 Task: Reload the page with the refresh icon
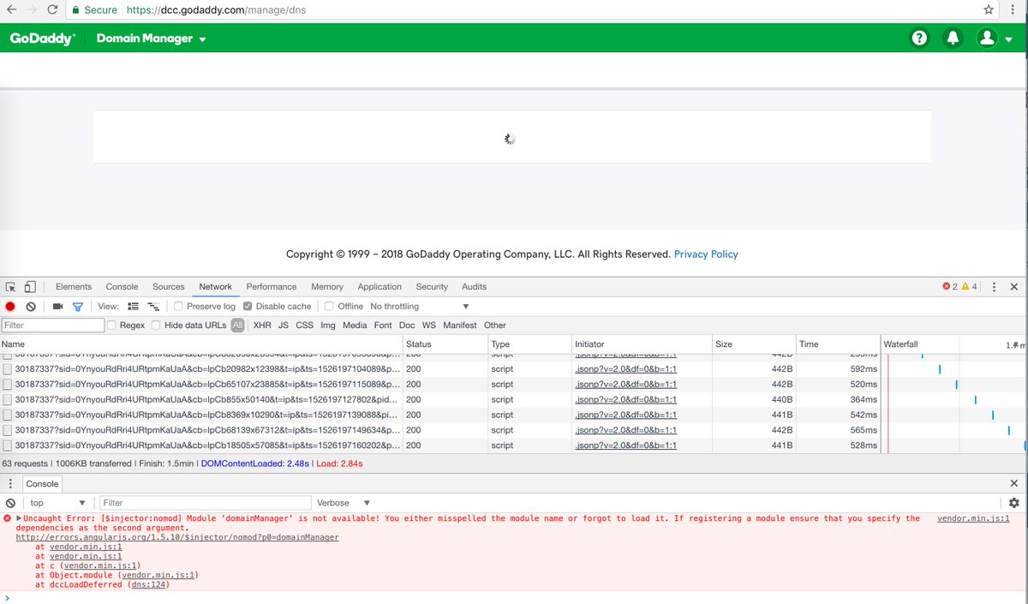[x=53, y=9]
